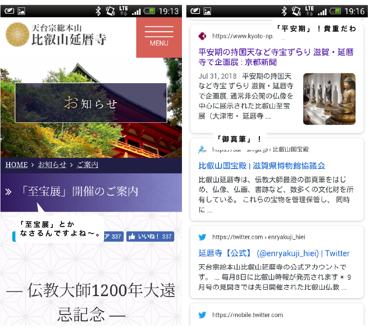
Task: Click the Jul 31, 2018 result snippet
Action: (x=246, y=96)
